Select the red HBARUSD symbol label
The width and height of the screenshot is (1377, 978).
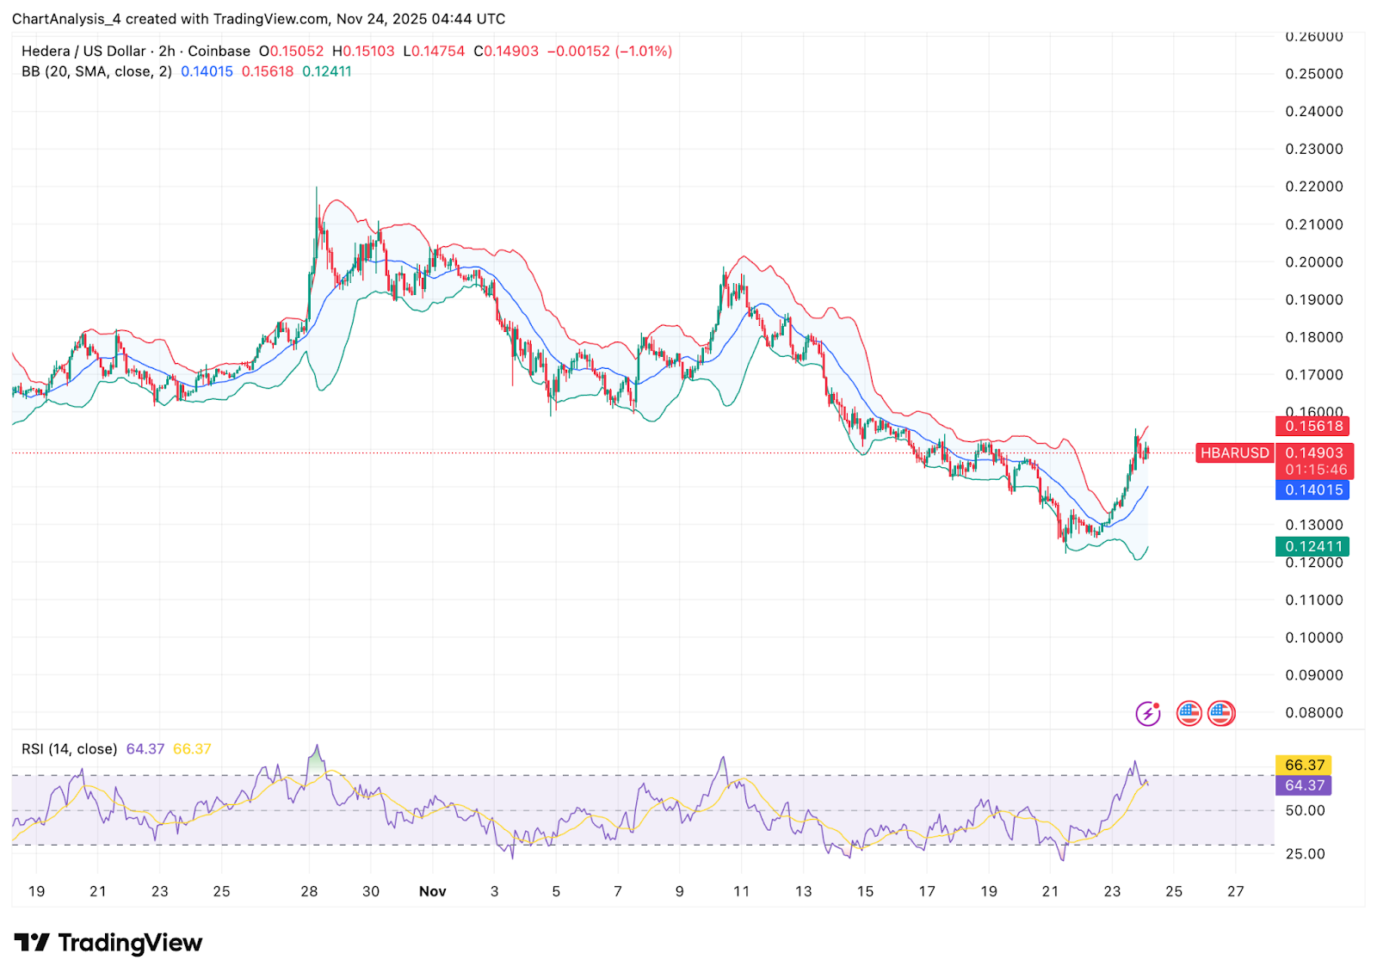(1234, 453)
